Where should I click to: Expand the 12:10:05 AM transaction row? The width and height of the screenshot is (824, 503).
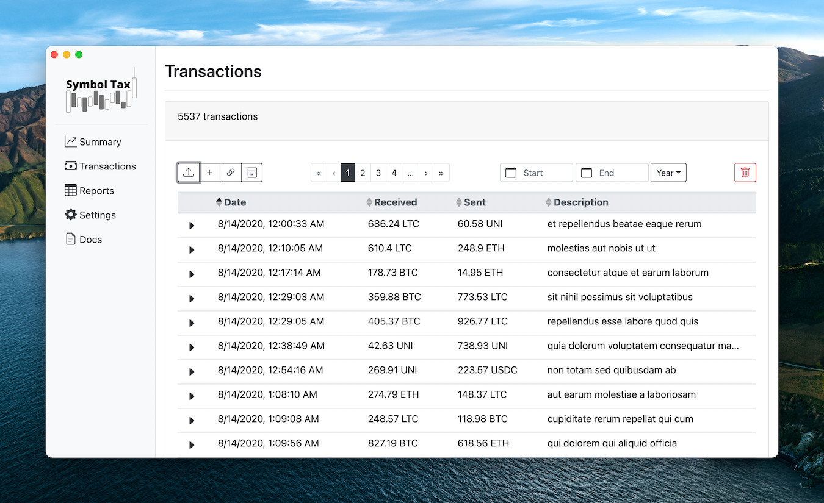[192, 250]
